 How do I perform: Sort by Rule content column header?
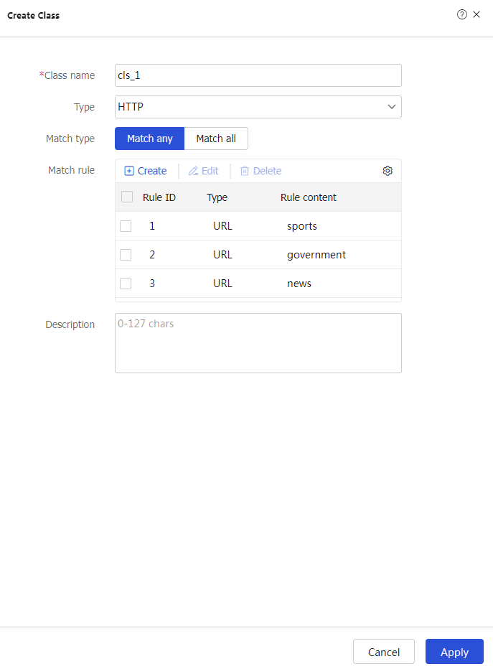(x=309, y=197)
